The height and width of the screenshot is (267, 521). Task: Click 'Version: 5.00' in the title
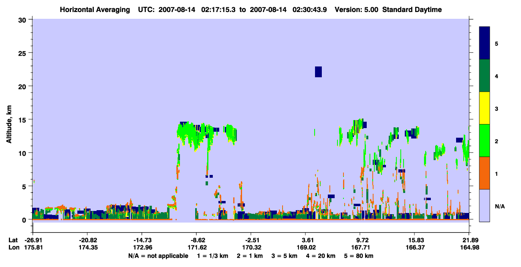coord(357,10)
